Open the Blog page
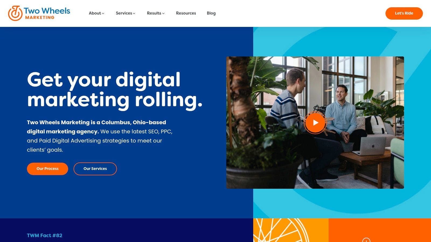This screenshot has width=431, height=242. (x=211, y=13)
